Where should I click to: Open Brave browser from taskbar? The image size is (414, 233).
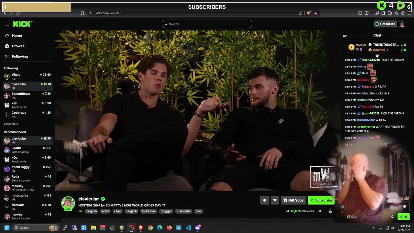[141, 228]
